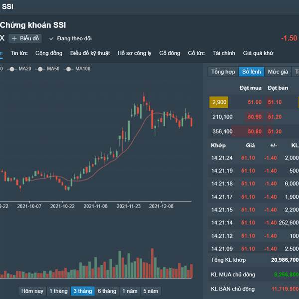Click the Đặt bán column header
The image size is (299, 299).
click(278, 88)
